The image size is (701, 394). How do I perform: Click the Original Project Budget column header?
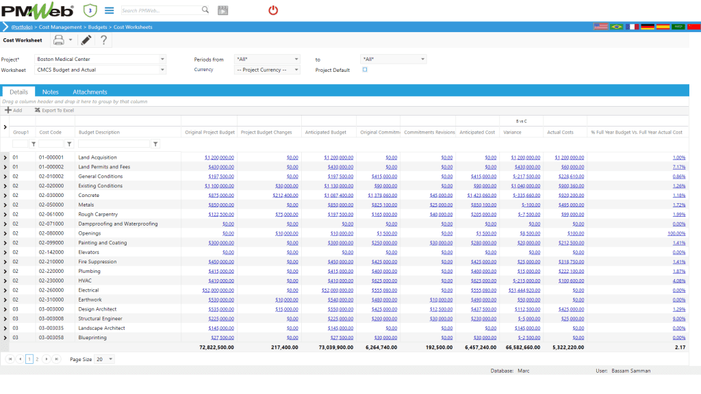(x=209, y=132)
